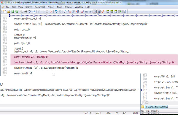Screen dimensions: 178x115
Task: Click the 'if-ge v1, v2' line
Action: pos(166,82)
